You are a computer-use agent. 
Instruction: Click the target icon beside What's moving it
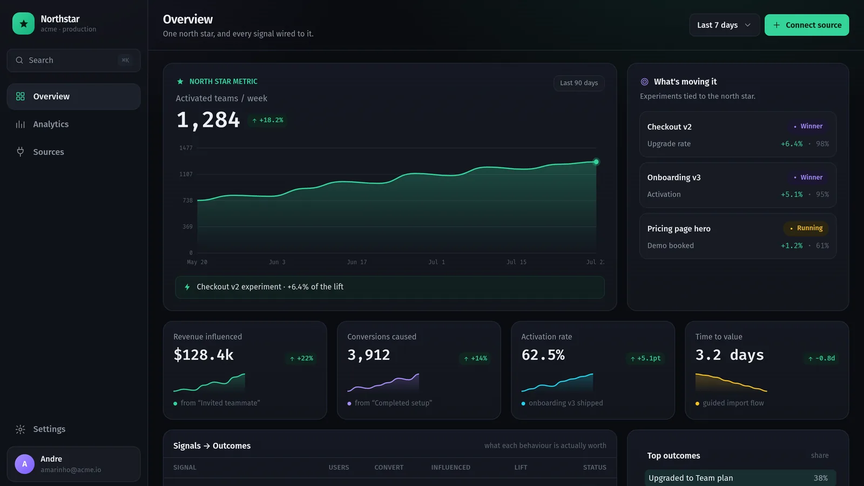pos(644,82)
